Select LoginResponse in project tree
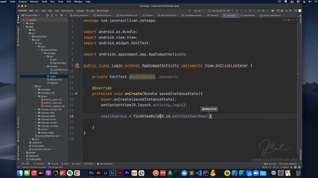Screen dimensions: 318x178 59,70
